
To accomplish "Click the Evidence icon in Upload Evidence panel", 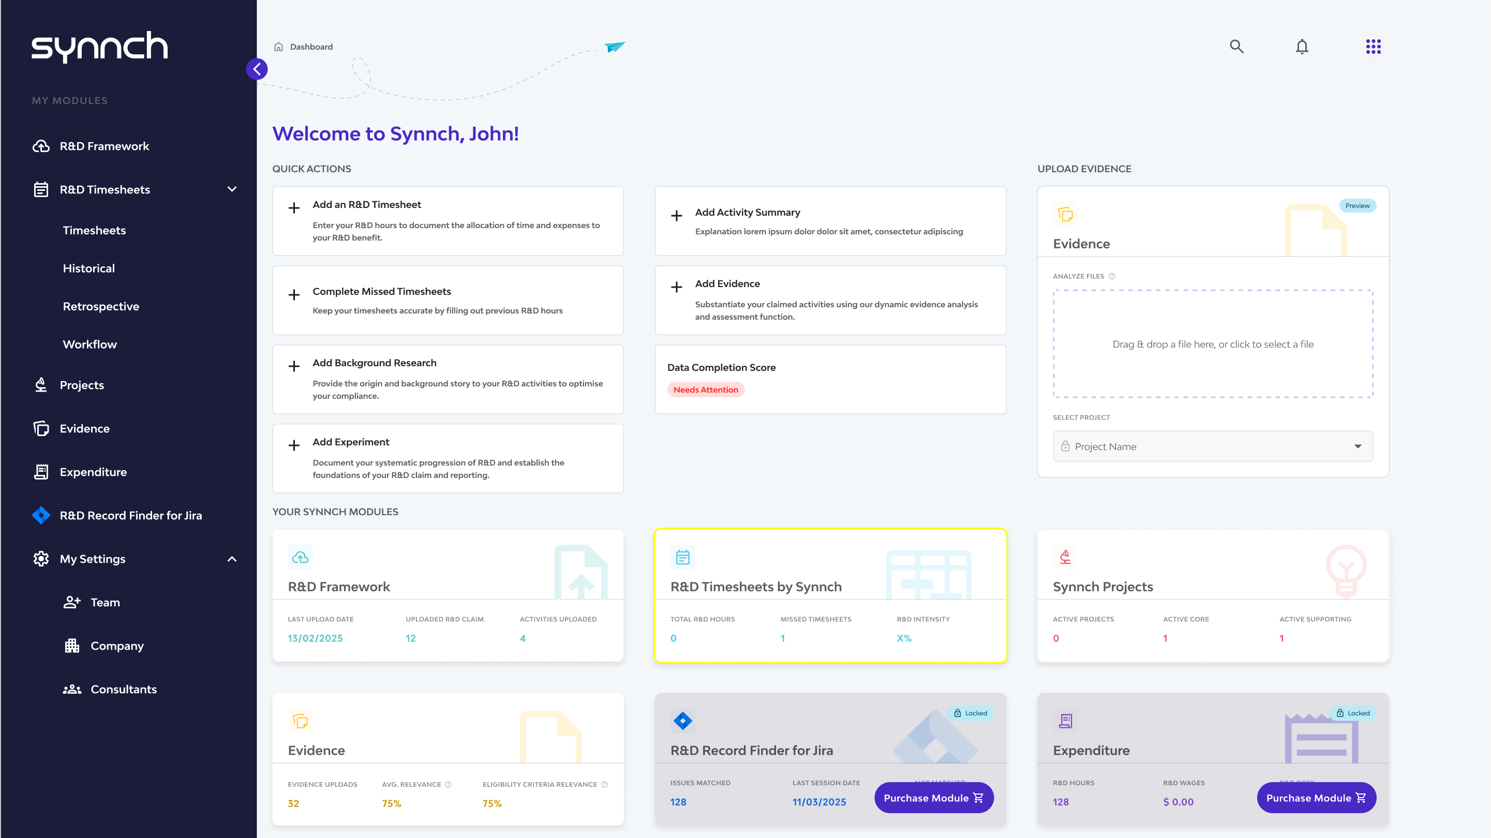I will pos(1065,214).
